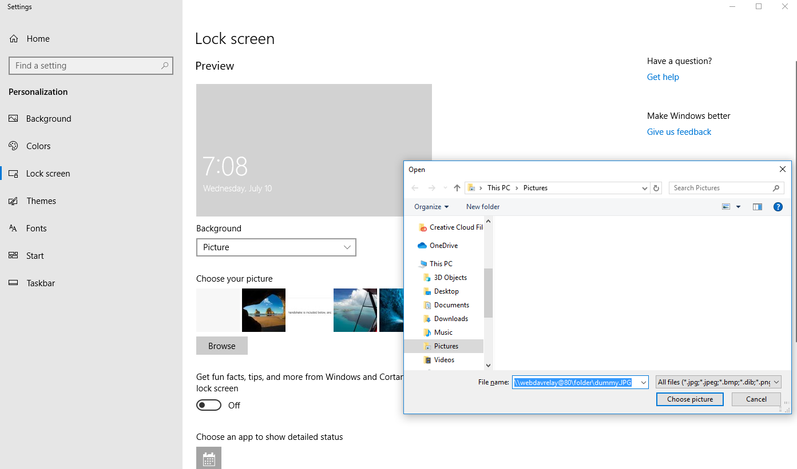
Task: Click This PC in the address breadcrumb
Action: pyautogui.click(x=498, y=188)
